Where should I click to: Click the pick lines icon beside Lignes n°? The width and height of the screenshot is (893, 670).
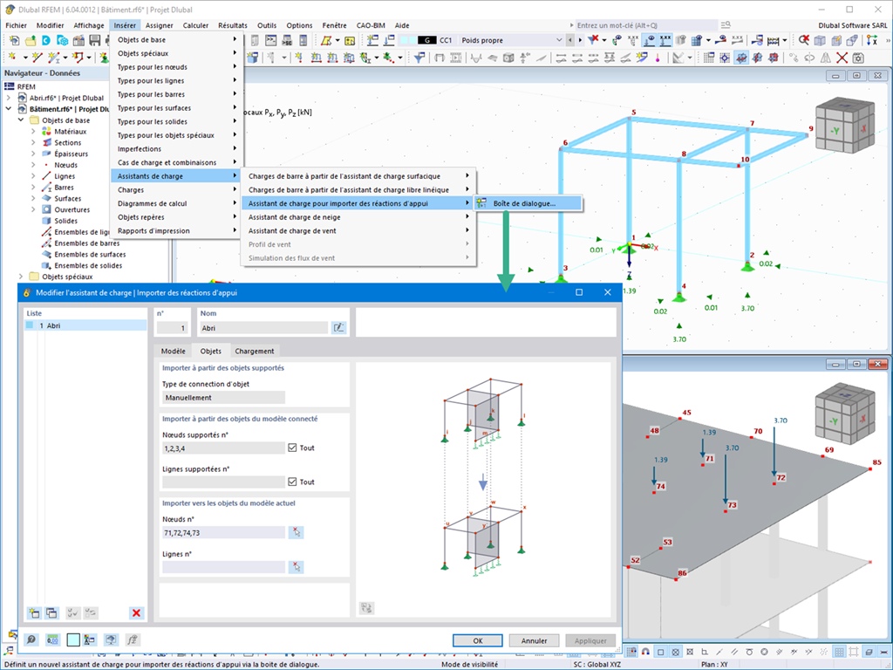(297, 567)
